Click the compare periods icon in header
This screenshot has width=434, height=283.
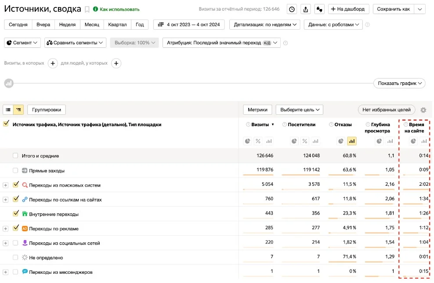[x=319, y=9]
